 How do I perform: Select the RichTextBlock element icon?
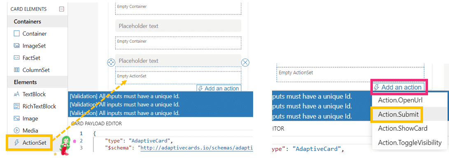16,106
